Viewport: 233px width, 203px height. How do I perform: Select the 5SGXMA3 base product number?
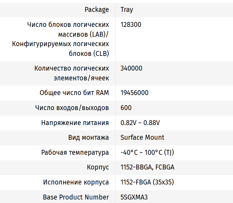[x=134, y=197]
